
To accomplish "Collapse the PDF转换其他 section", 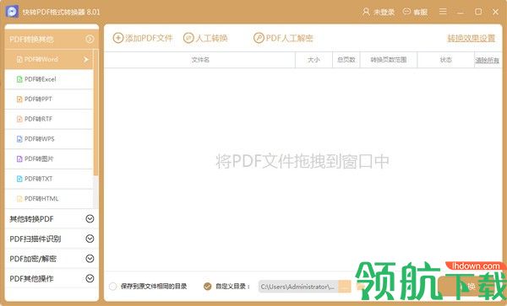I will click(x=90, y=40).
